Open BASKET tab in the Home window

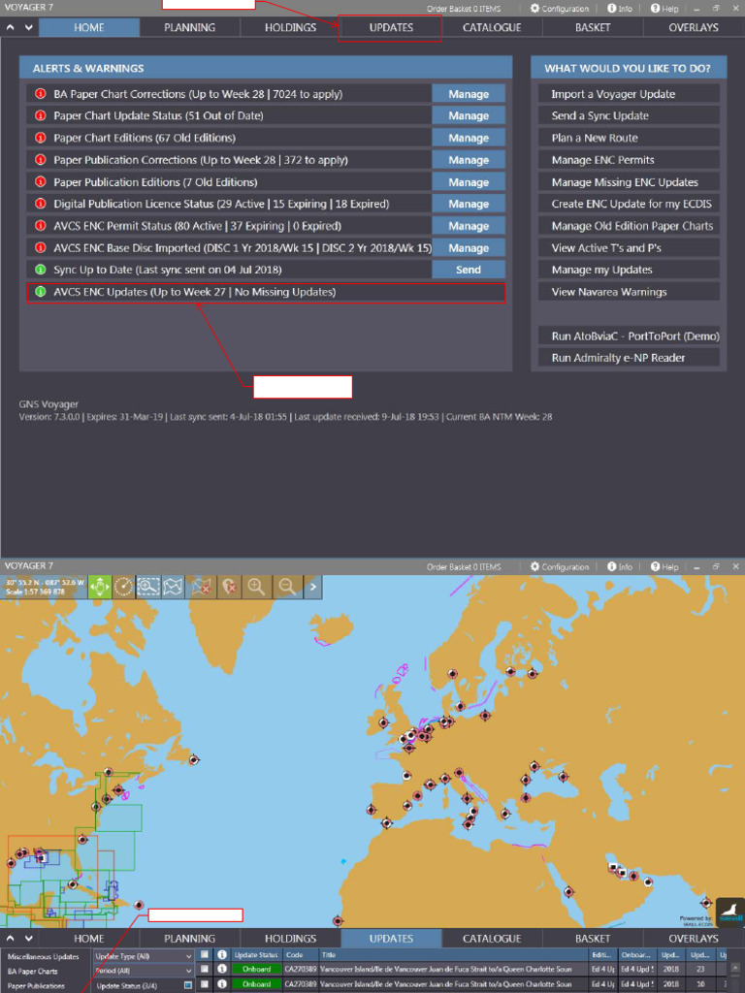tap(593, 27)
